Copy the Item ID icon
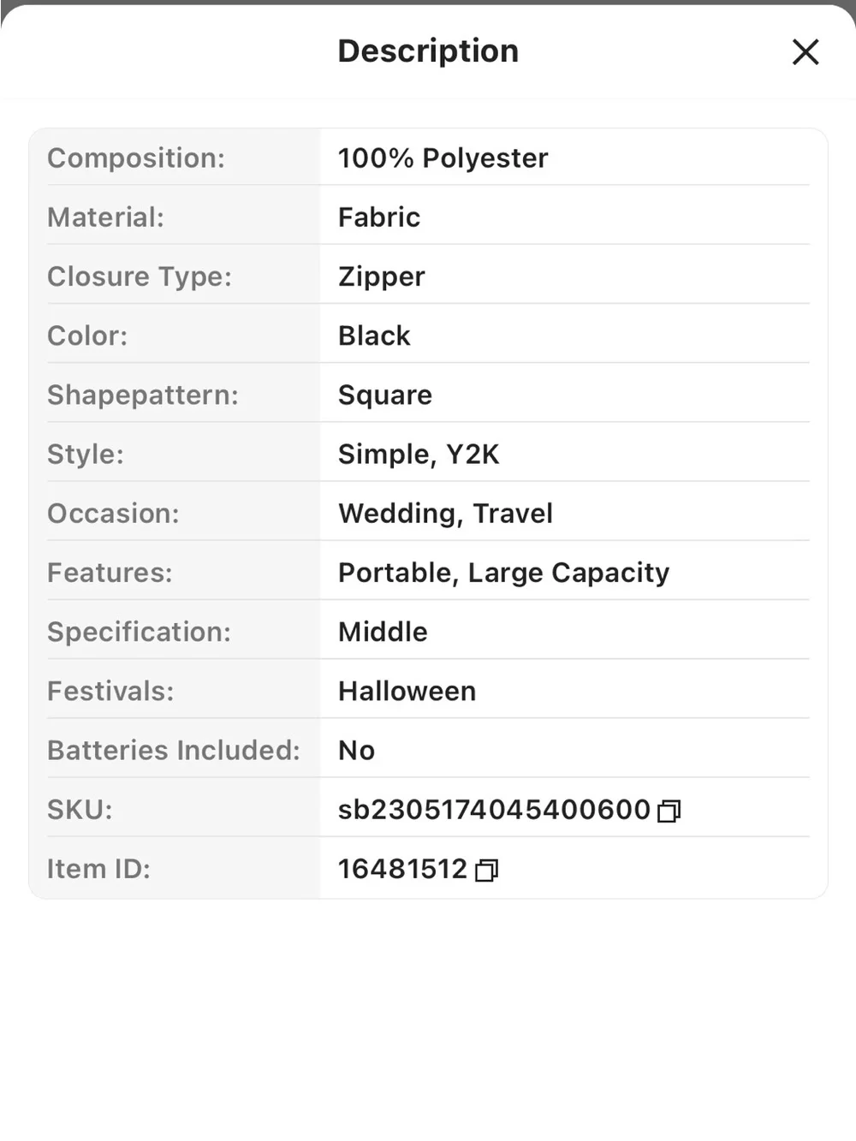This screenshot has height=1141, width=856. [x=486, y=871]
